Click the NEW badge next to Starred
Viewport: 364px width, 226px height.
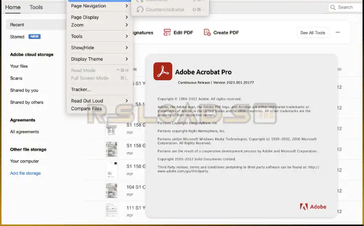pyautogui.click(x=35, y=37)
